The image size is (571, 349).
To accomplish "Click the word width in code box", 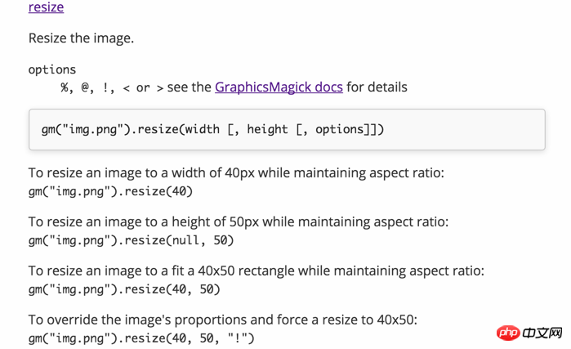I will point(205,129).
